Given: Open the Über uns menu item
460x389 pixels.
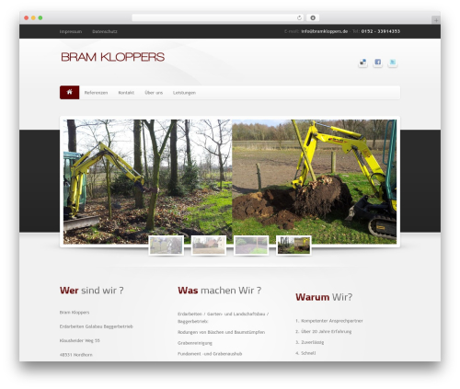Looking at the screenshot, I should [154, 93].
